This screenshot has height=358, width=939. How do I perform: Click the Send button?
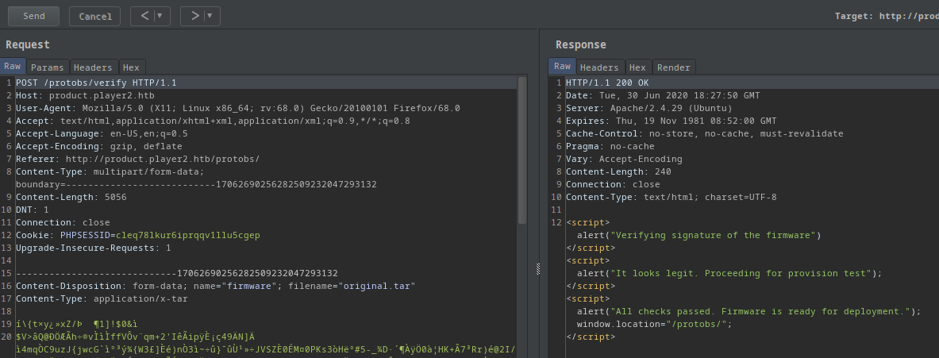pyautogui.click(x=34, y=16)
